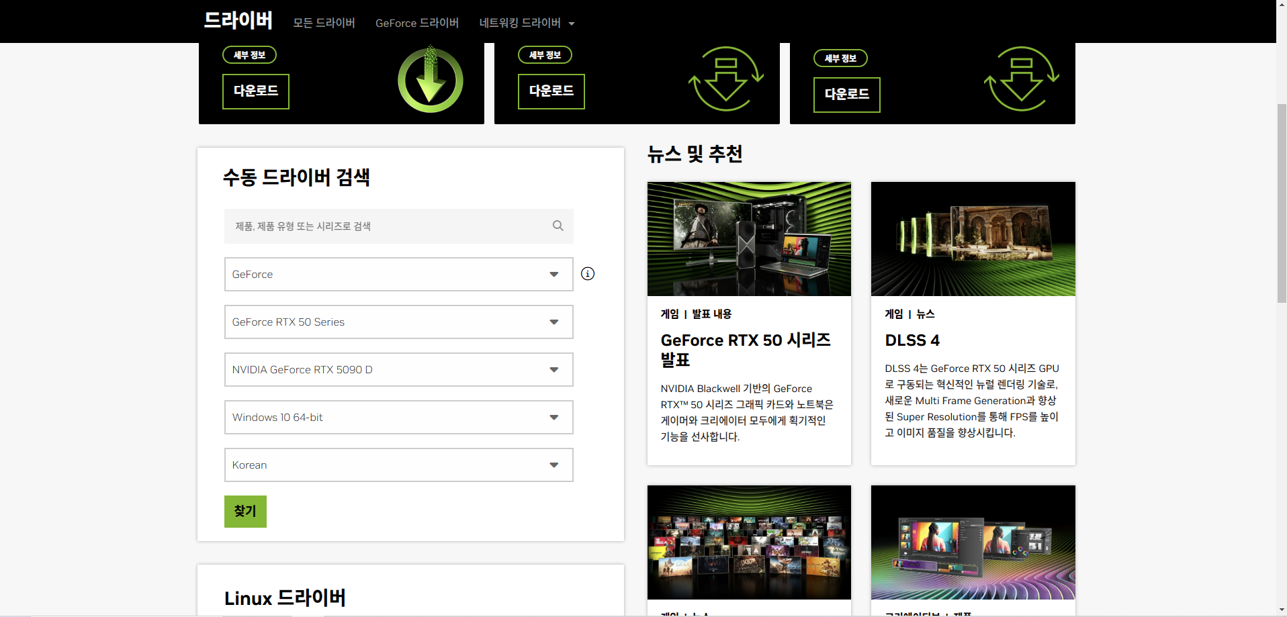Go to the GeForce 드라이버 menu item
1287x617 pixels.
point(416,23)
